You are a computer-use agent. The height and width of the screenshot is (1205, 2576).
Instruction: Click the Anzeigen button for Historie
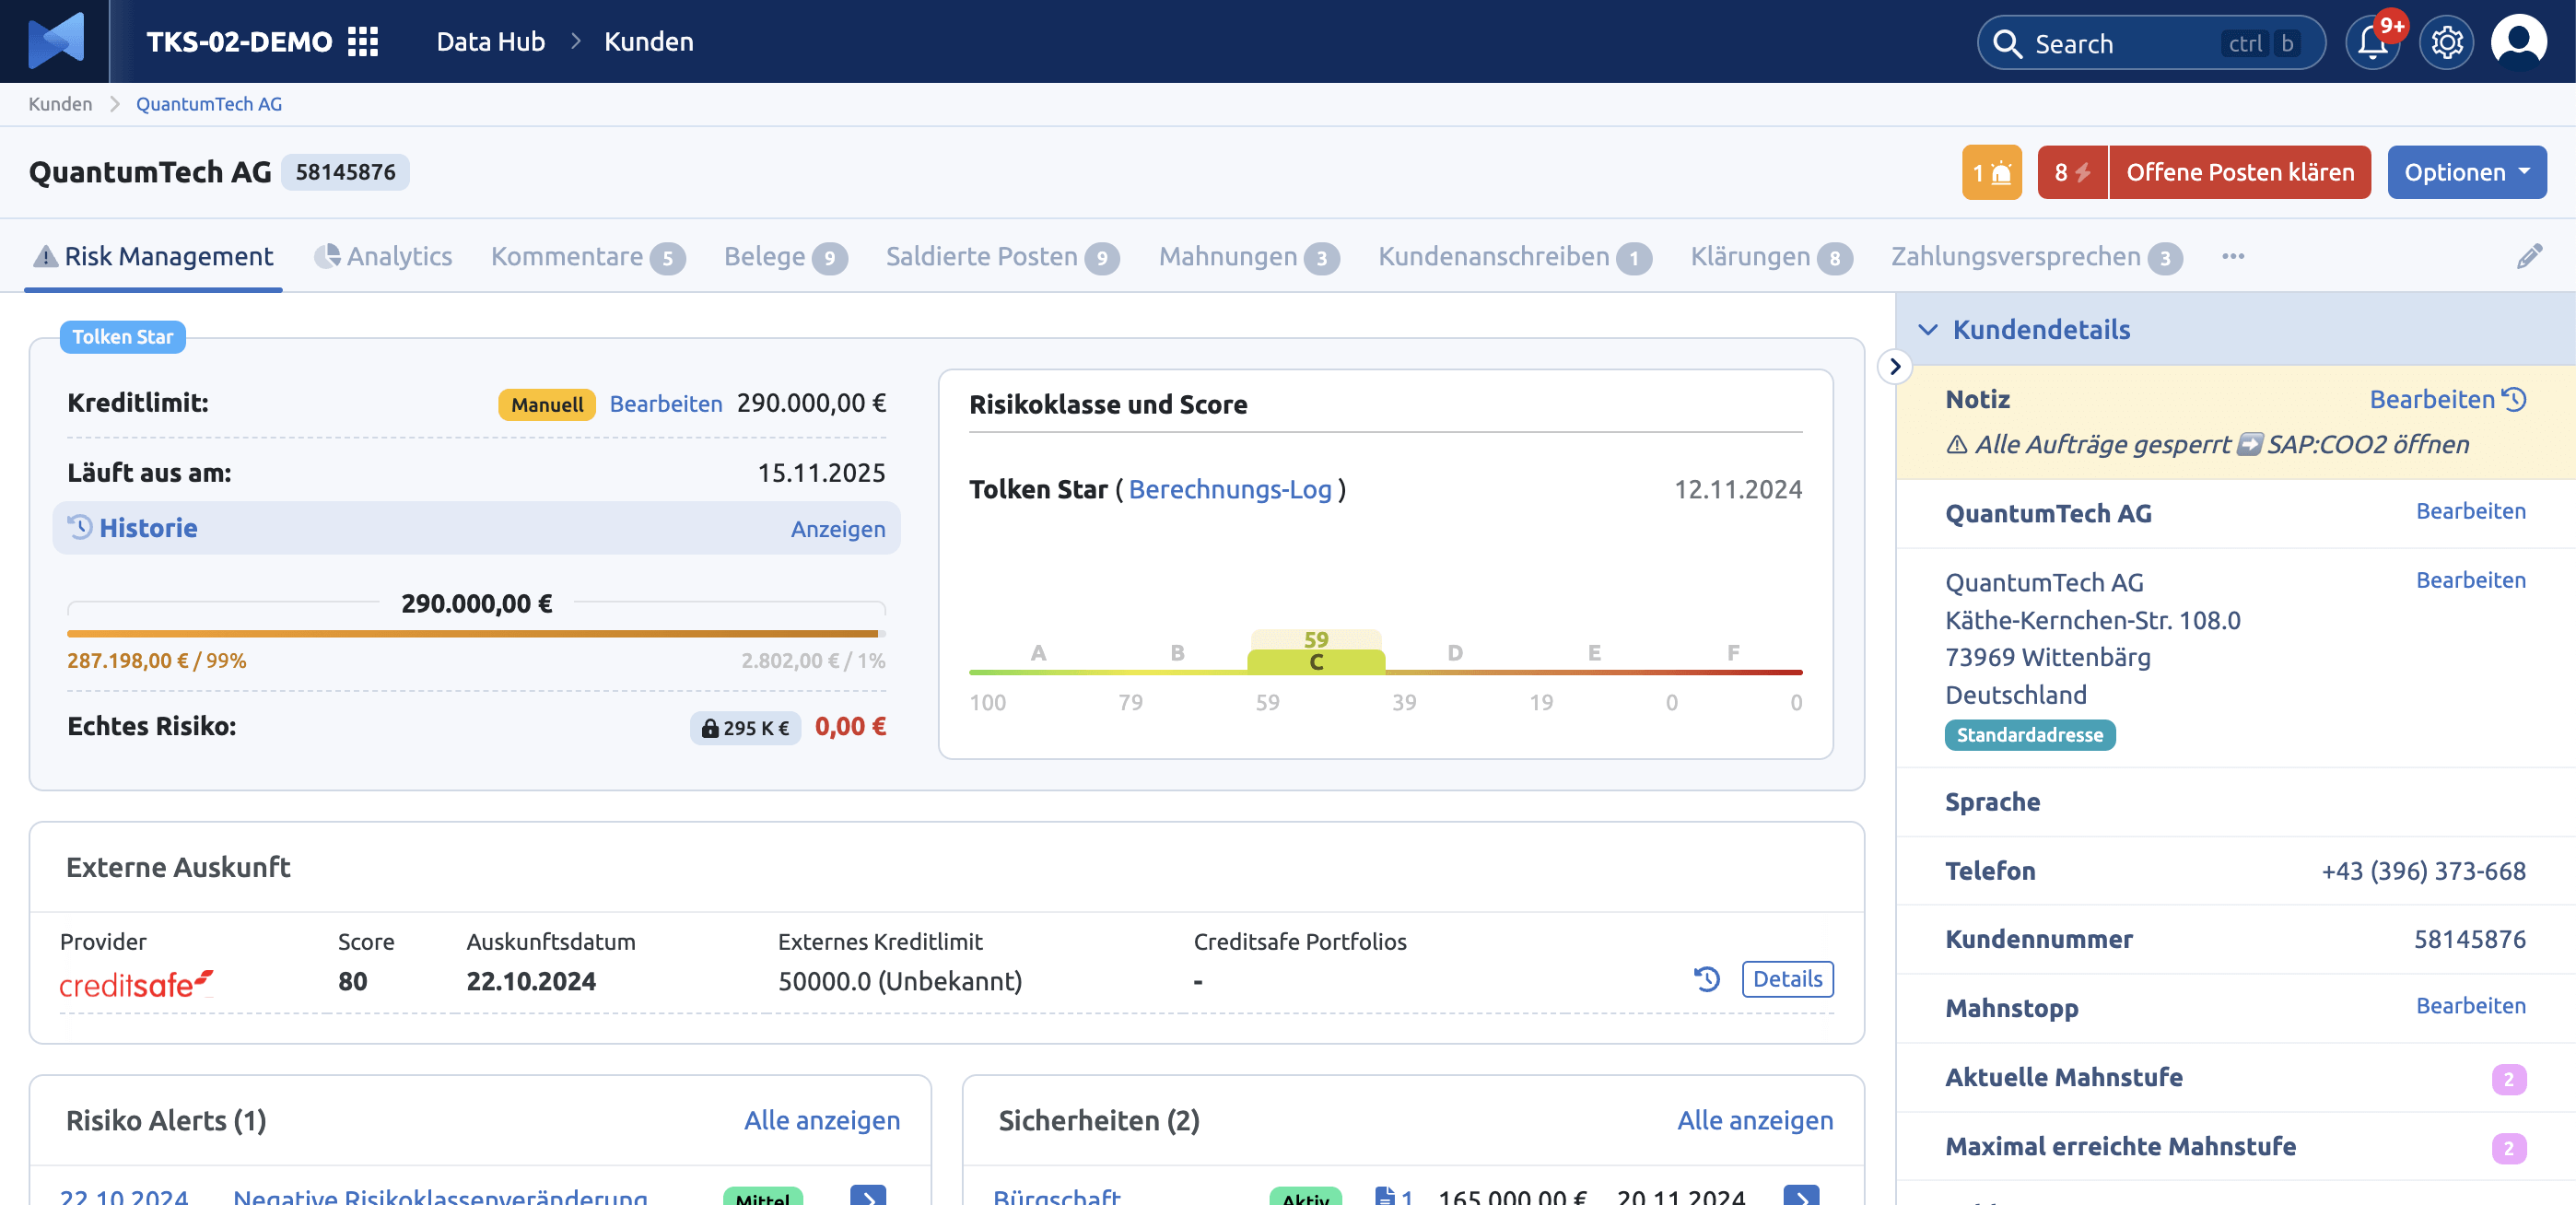click(837, 529)
